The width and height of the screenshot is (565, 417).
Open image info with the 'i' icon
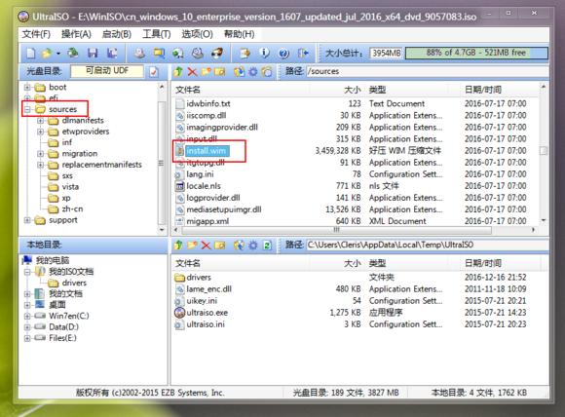[265, 54]
